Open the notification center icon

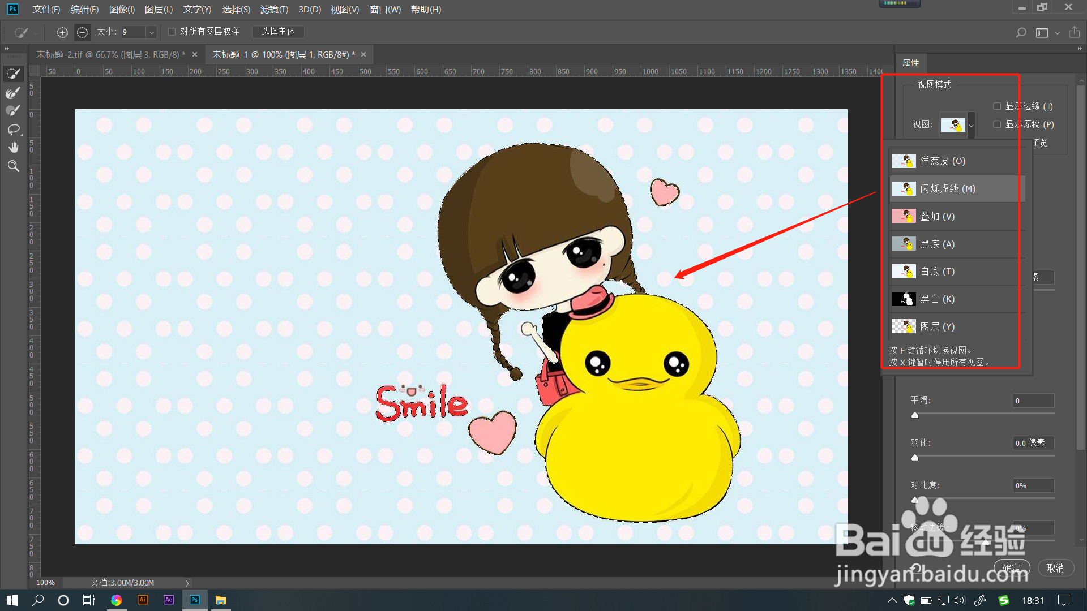tap(1064, 600)
